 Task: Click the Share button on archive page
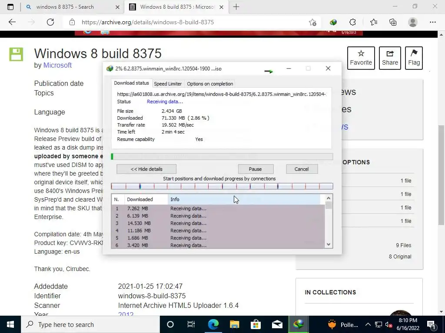(x=390, y=58)
